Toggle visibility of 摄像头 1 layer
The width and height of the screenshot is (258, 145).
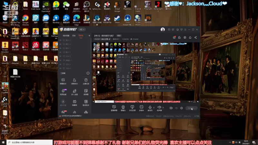coord(60,60)
